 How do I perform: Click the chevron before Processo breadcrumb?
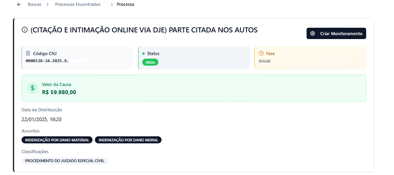(112, 5)
